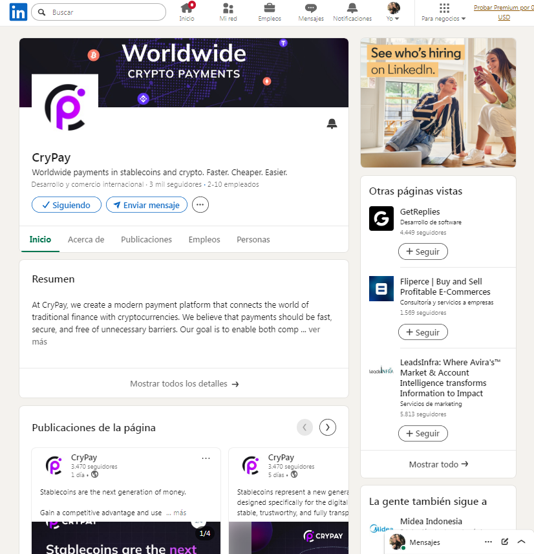Expand Para negocios apps menu
The image size is (534, 554).
(x=443, y=12)
